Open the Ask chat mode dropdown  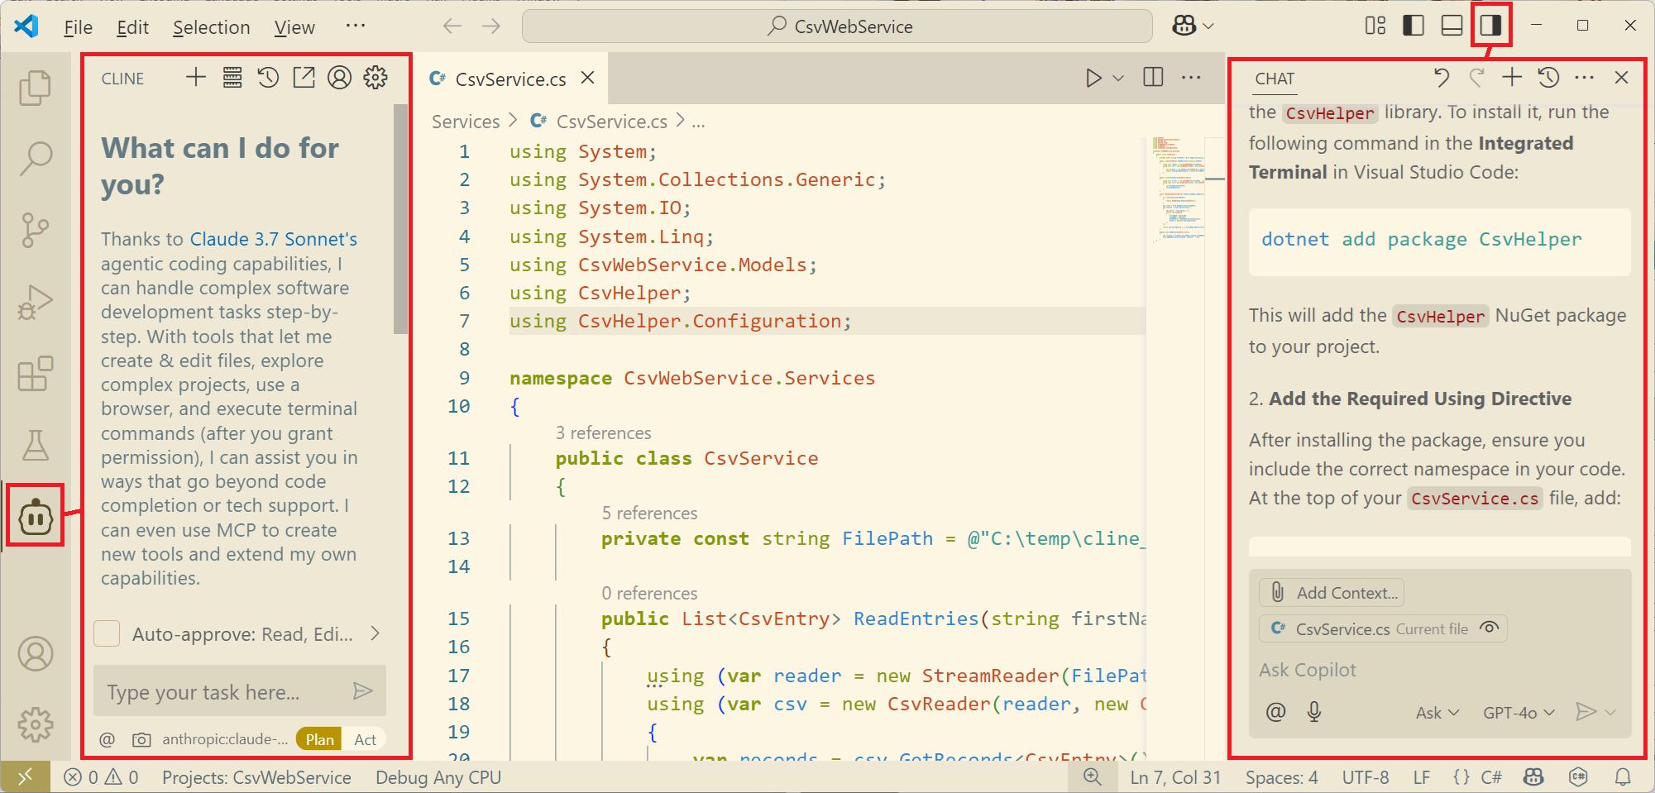1437,713
